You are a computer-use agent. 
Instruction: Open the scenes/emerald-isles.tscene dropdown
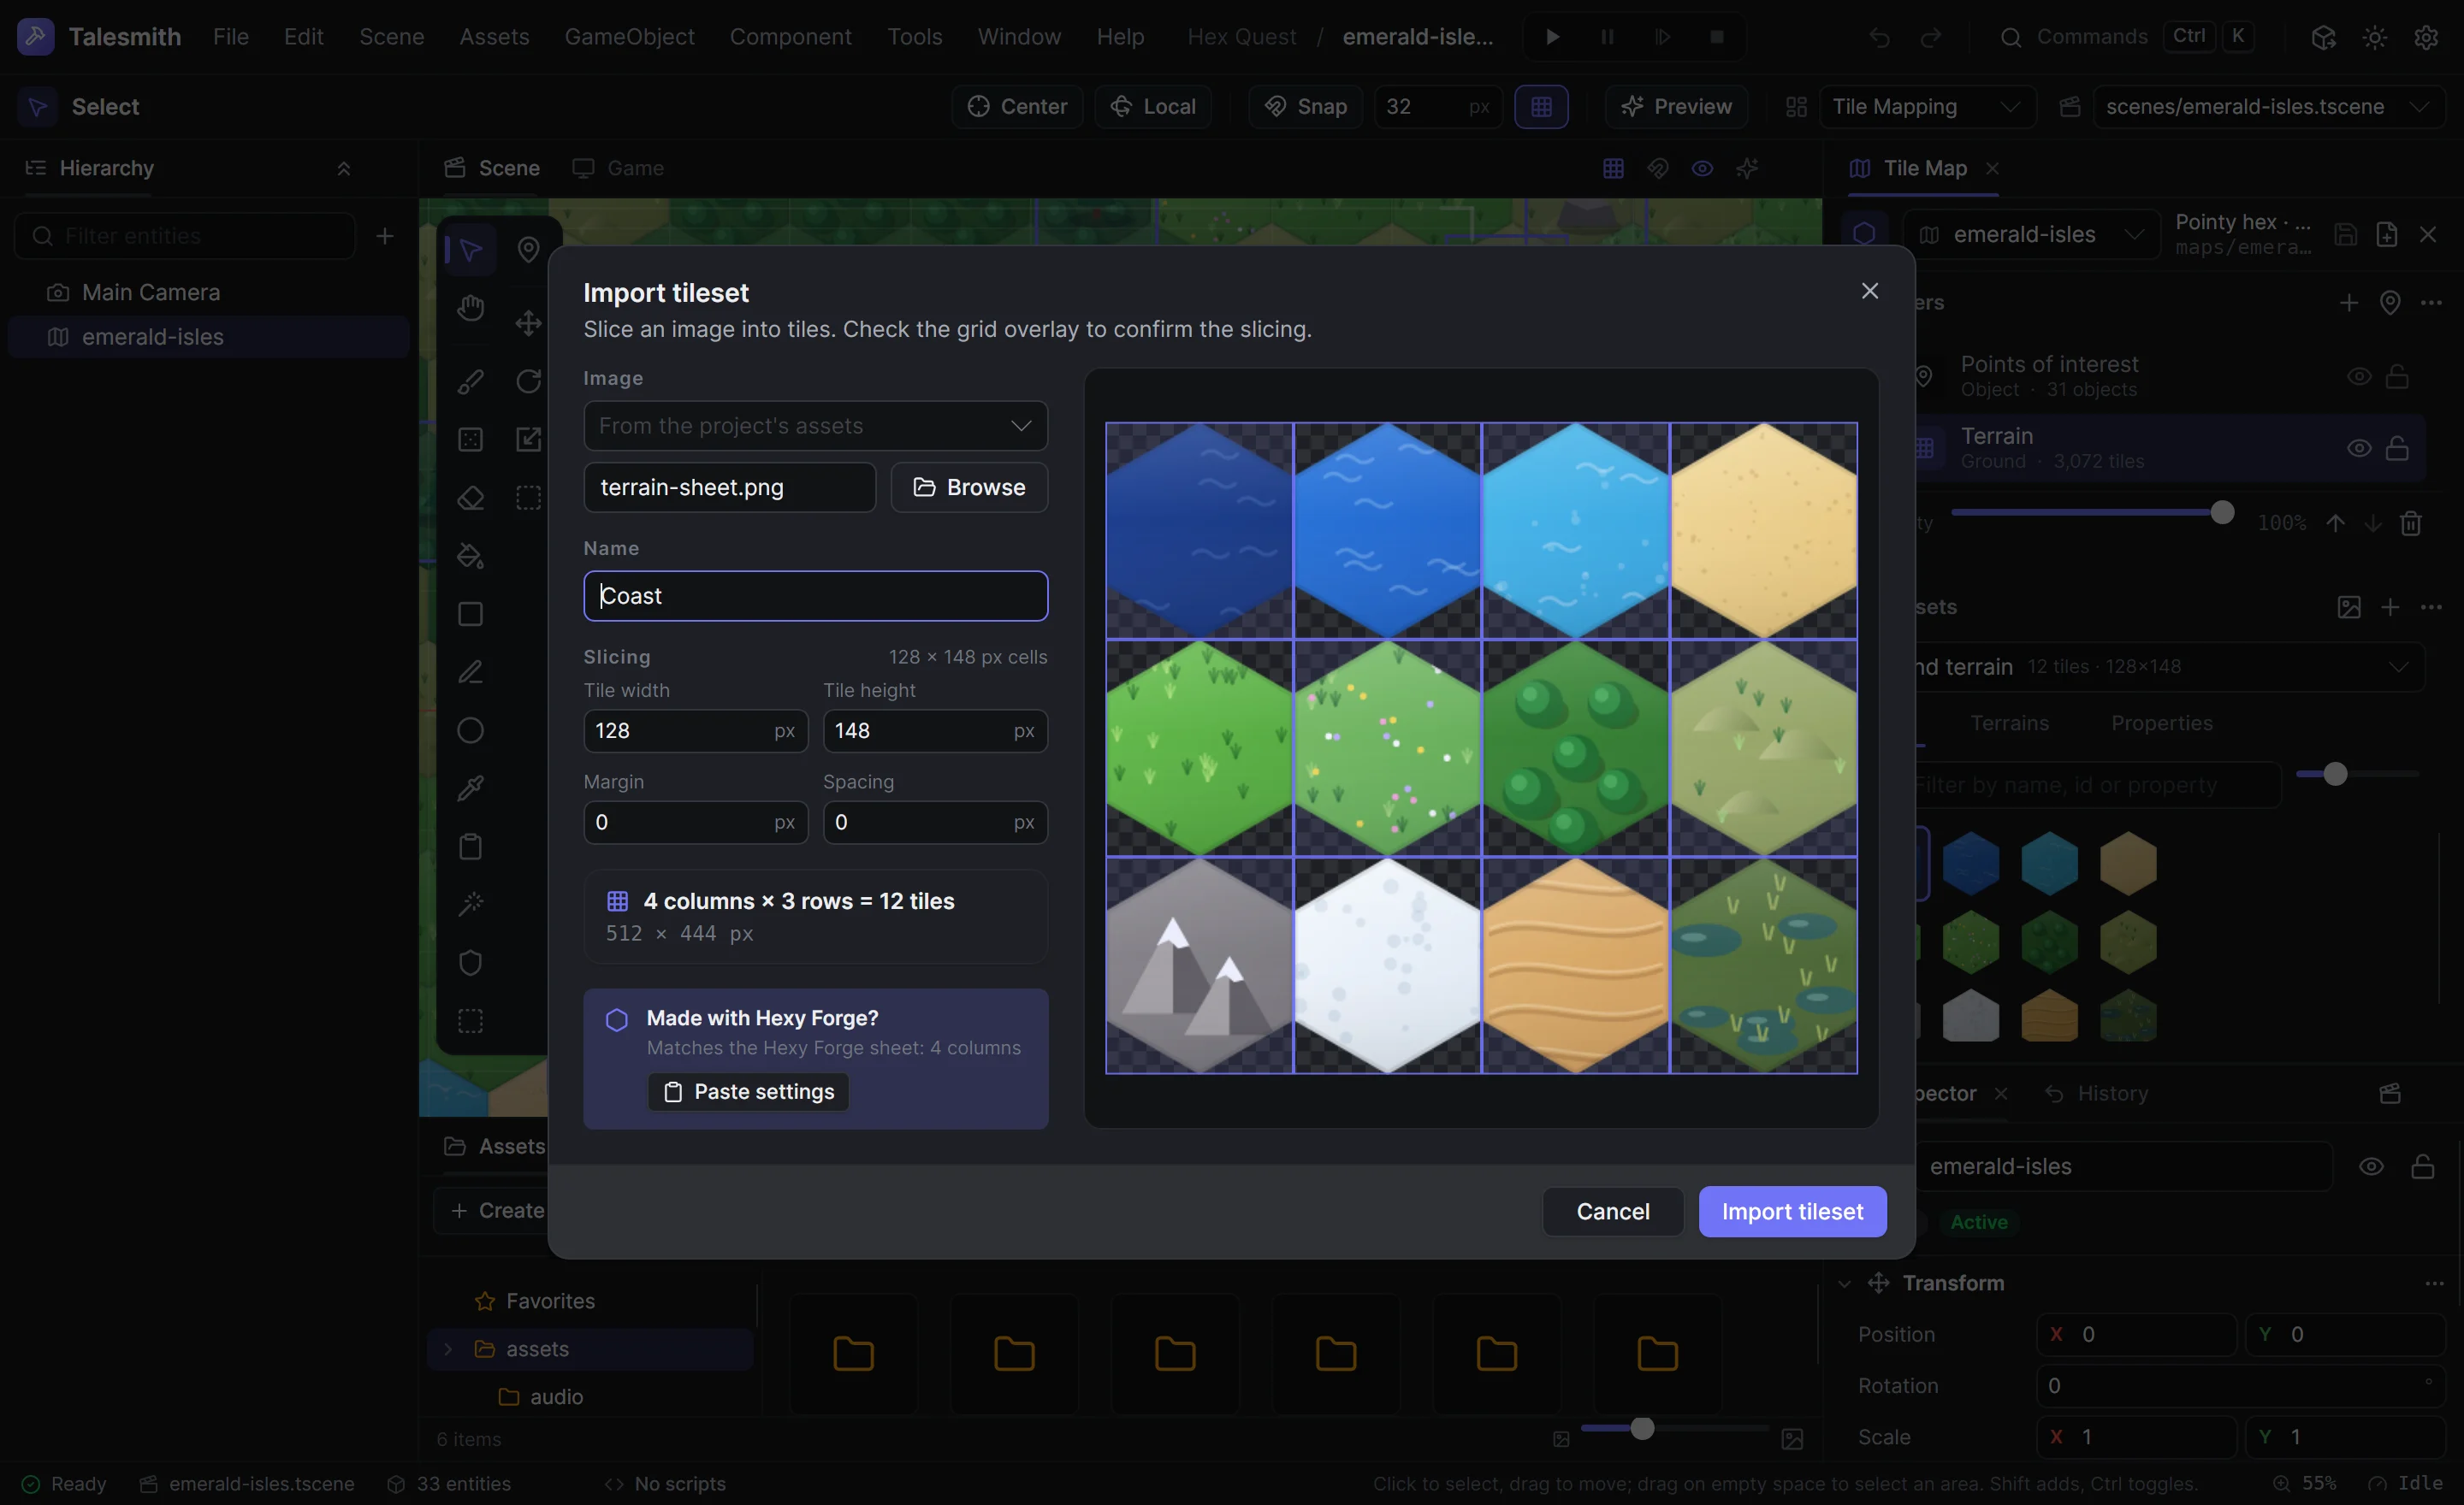pos(2268,107)
